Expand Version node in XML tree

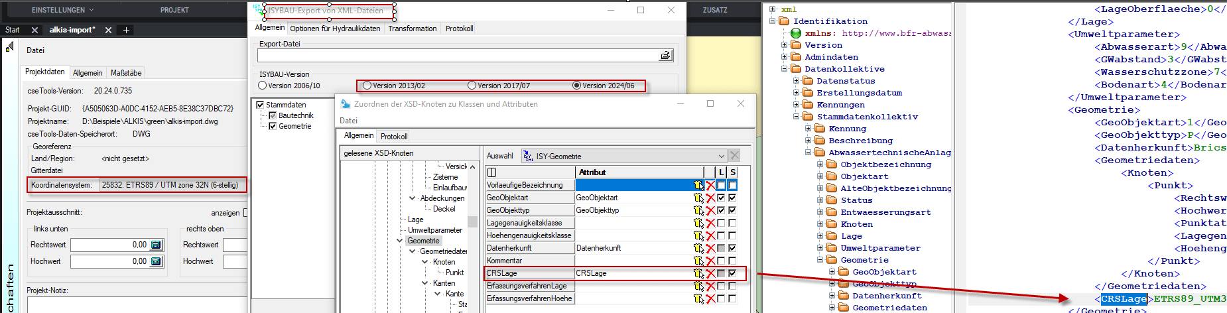[x=784, y=45]
